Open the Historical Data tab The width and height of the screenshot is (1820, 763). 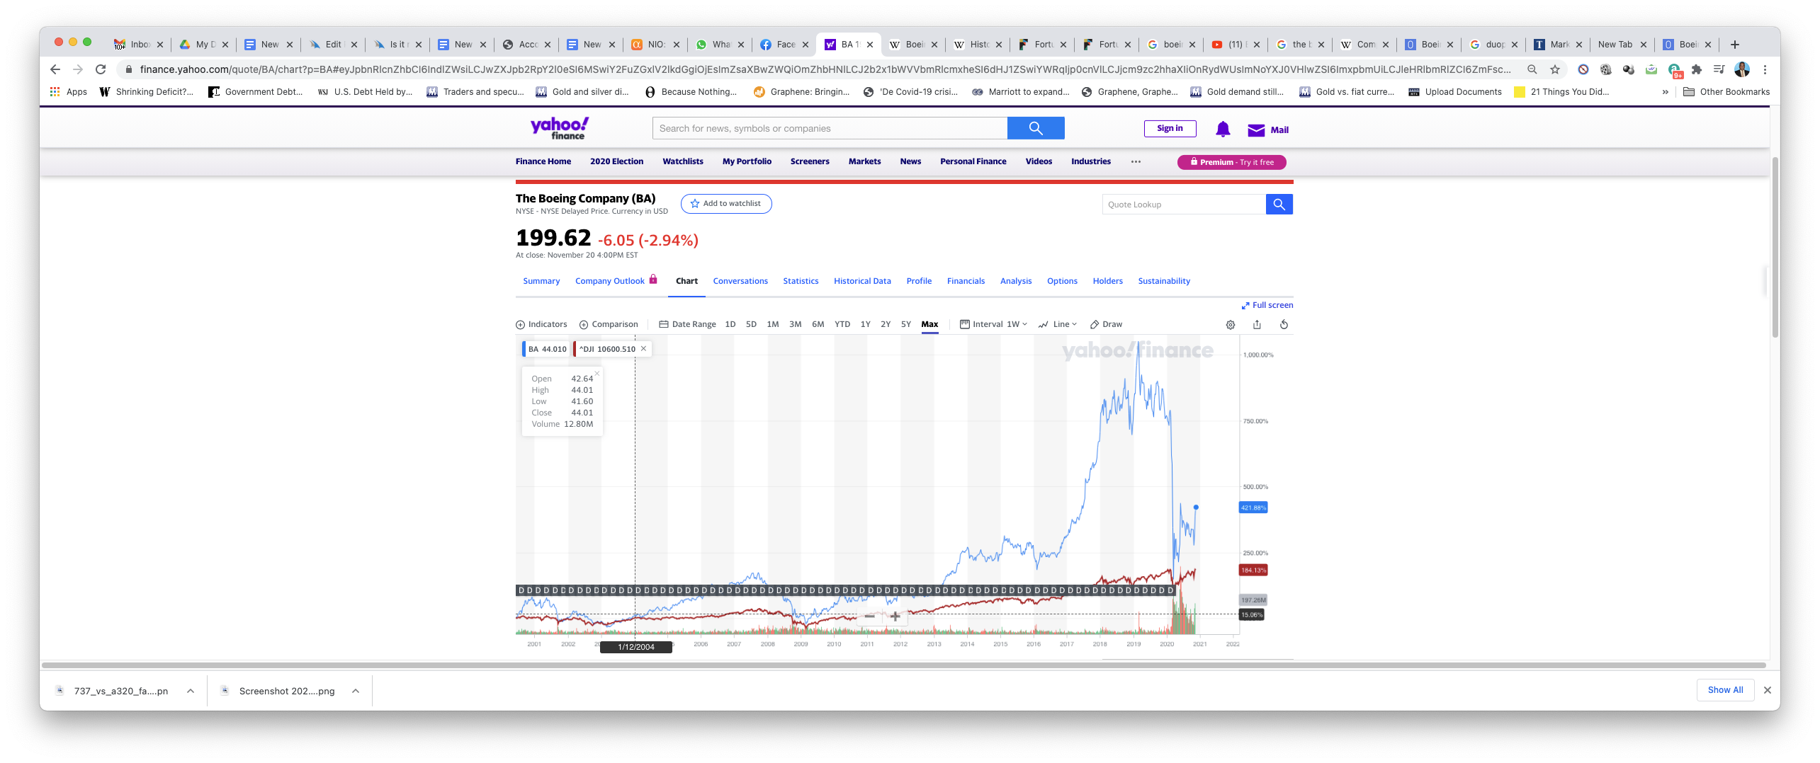(862, 281)
